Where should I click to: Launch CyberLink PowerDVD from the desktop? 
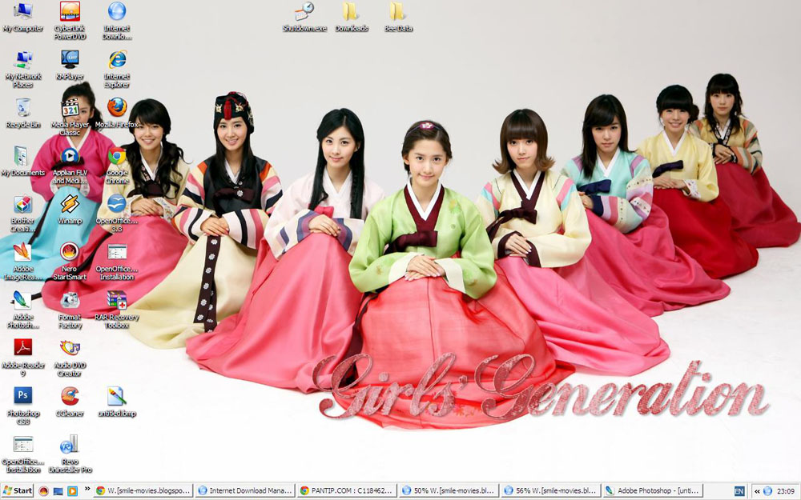click(70, 21)
